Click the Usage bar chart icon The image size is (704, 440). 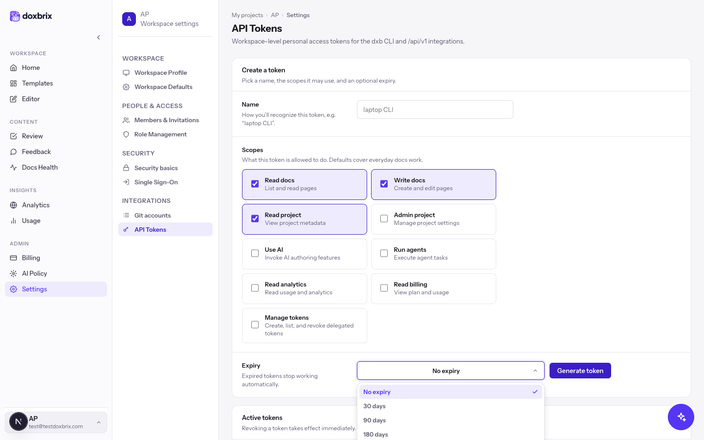(14, 220)
